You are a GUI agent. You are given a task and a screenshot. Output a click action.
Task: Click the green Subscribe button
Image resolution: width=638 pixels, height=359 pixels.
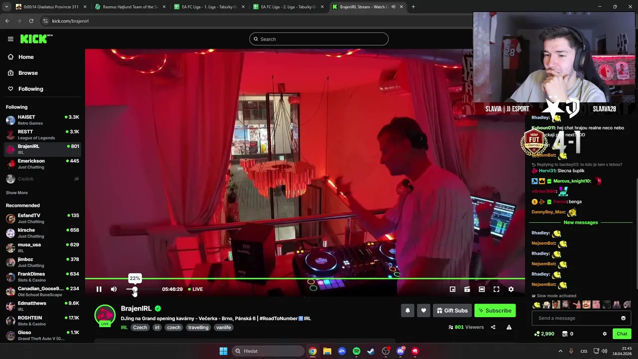click(495, 311)
